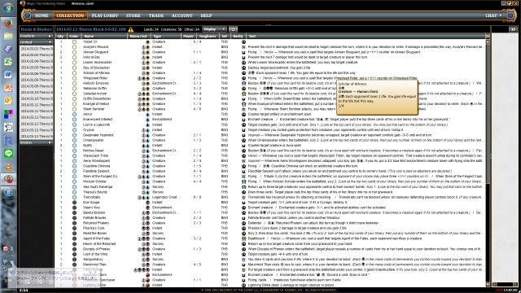
Task: Click the Windows Start orb
Action: click(8, 7)
